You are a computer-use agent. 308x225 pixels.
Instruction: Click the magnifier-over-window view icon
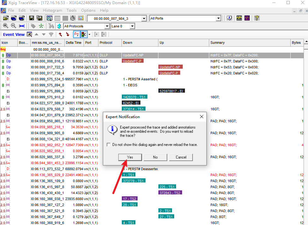point(49,18)
